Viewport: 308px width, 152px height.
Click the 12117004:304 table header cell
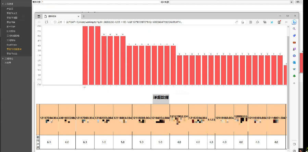[x=49, y=118]
